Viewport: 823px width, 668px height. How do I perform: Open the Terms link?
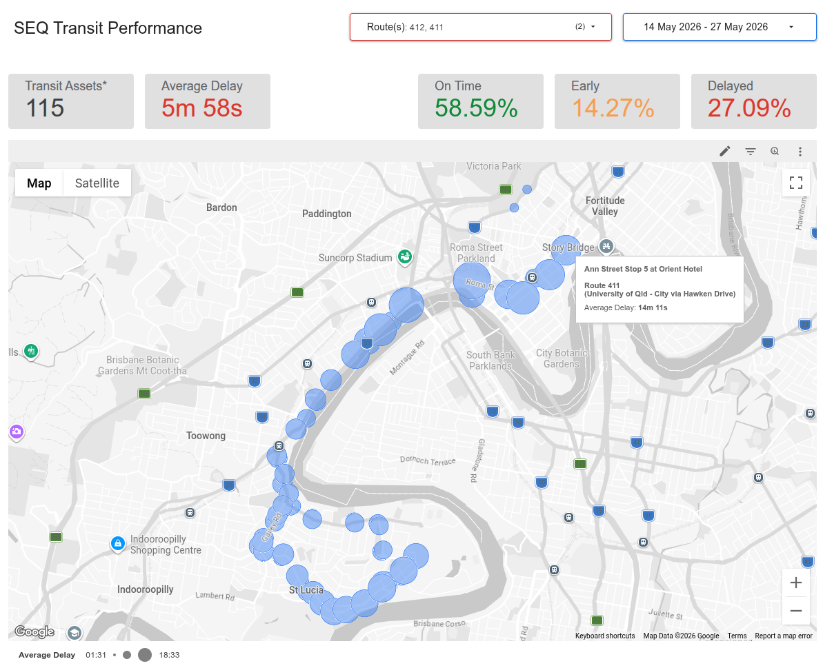pyautogui.click(x=737, y=636)
